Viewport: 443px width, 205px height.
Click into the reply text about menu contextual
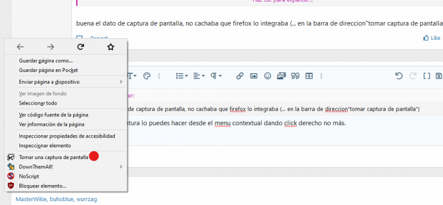pyautogui.click(x=236, y=124)
